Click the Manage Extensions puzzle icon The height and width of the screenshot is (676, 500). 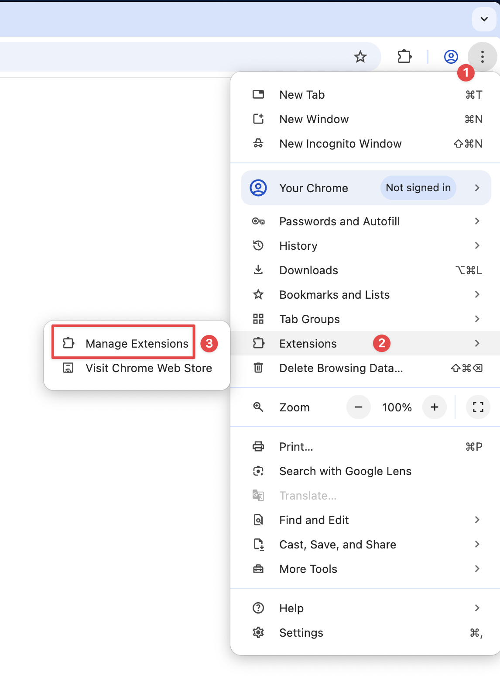(68, 344)
